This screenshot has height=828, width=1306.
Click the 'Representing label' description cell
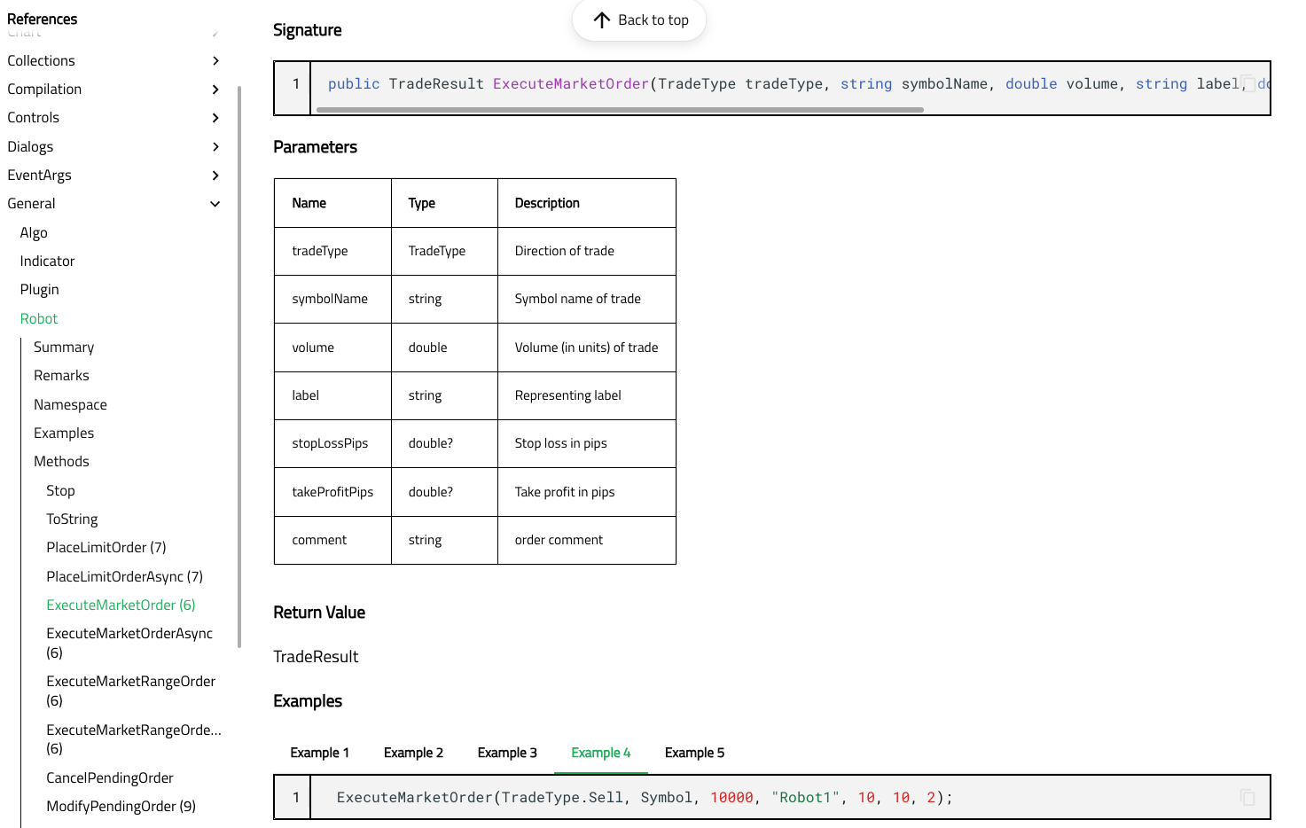586,395
